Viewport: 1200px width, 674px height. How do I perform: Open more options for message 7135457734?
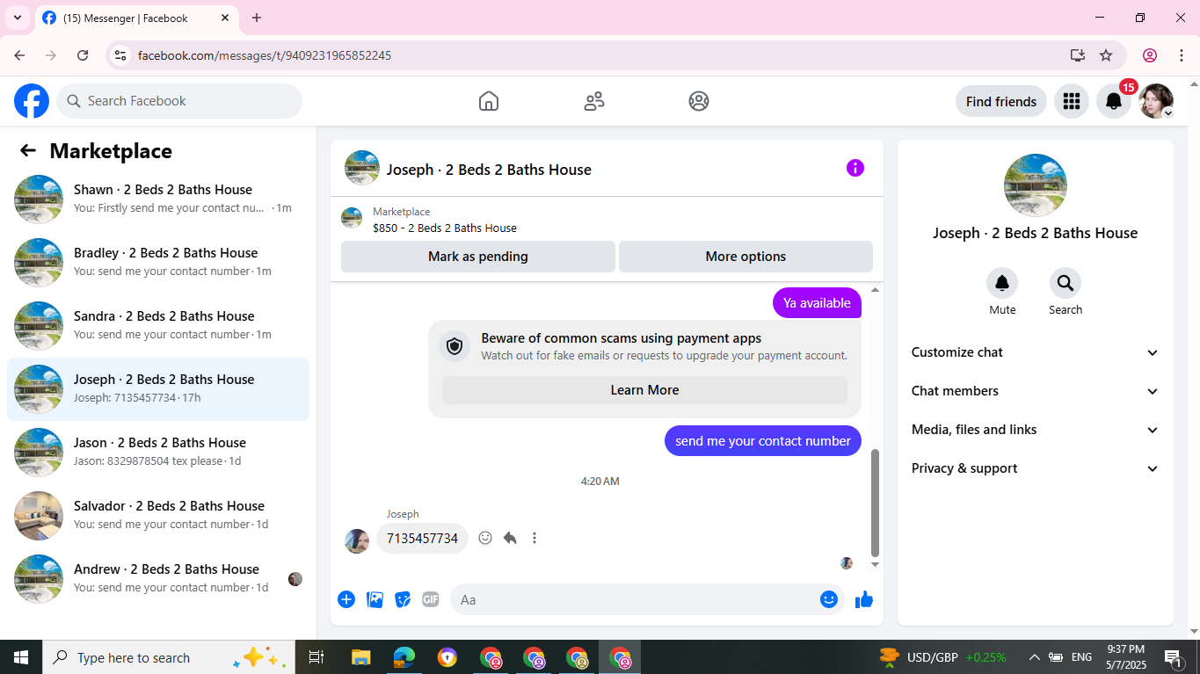coord(535,538)
